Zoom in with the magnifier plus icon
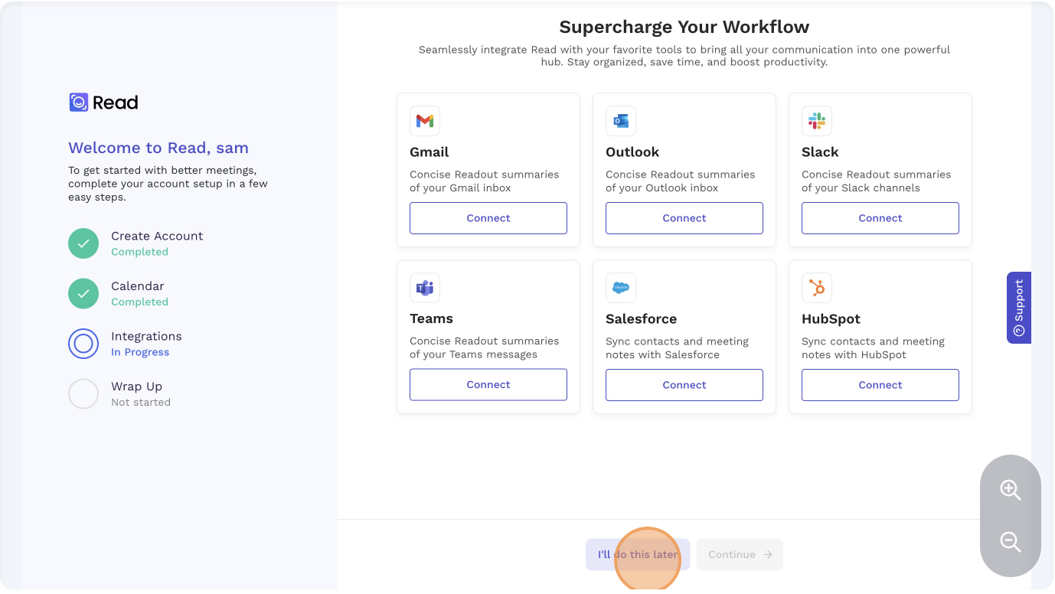 [x=1011, y=490]
